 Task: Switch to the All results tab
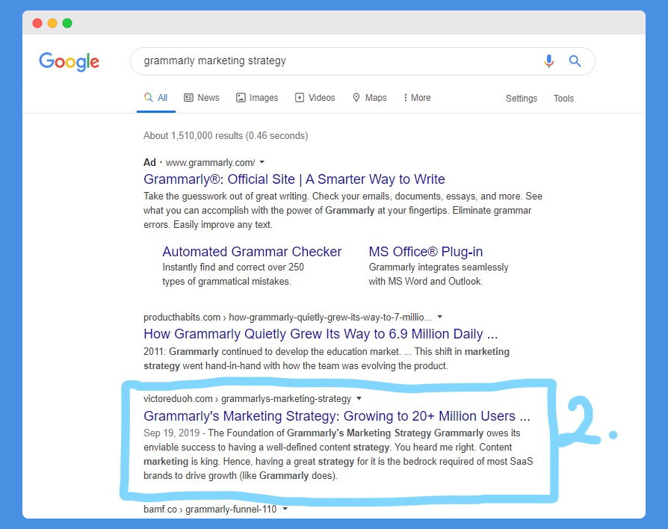coord(156,98)
